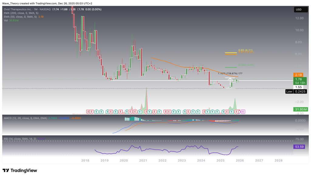Select the EMA 200 indicator legend
This screenshot has height=177, width=311.
point(20,14)
